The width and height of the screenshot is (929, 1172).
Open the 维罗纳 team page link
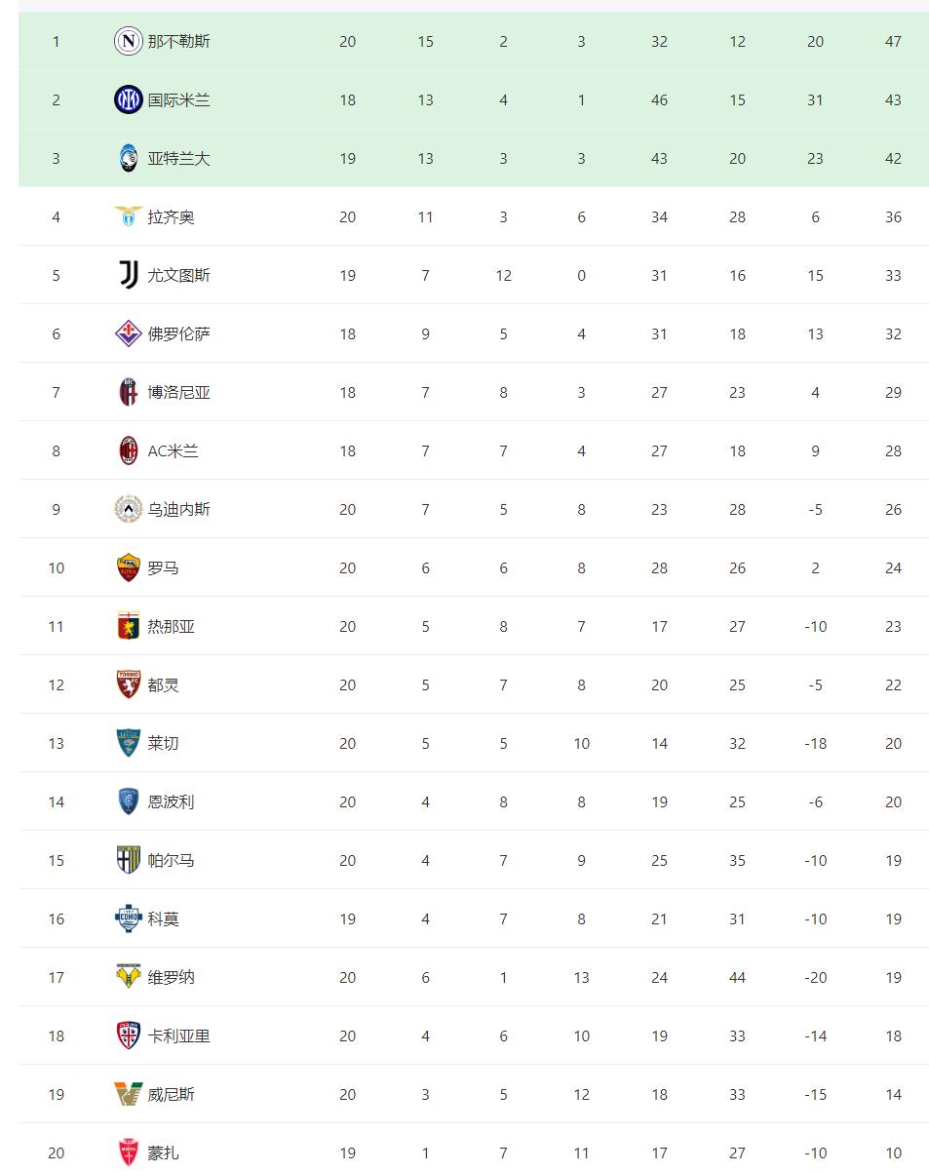(171, 977)
